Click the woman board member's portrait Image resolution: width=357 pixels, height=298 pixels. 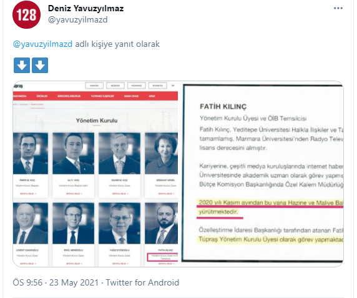point(161,154)
